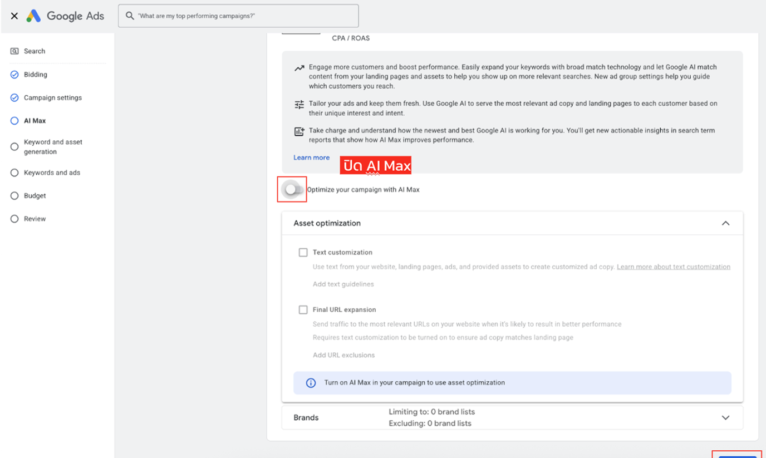Open the Budget step

click(35, 196)
